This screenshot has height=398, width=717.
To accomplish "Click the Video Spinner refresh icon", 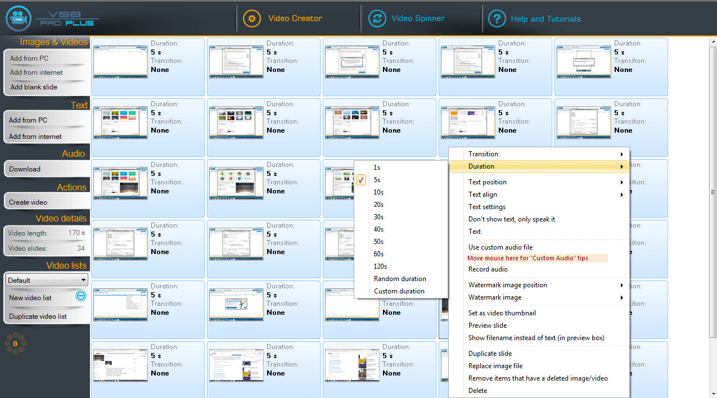I will [x=377, y=19].
